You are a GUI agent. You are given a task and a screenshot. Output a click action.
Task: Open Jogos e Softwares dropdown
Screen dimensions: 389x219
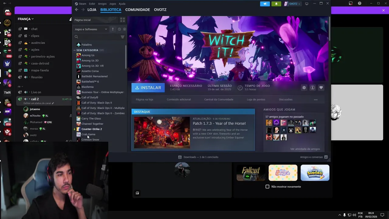point(91,29)
